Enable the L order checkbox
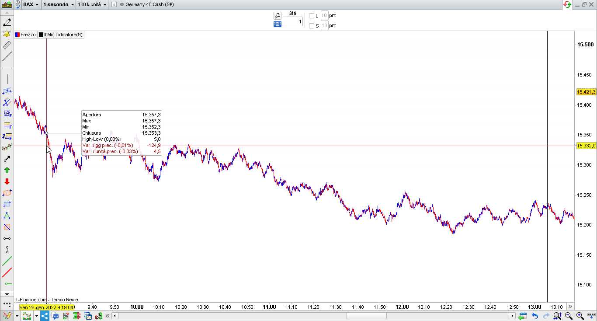Screen dimensions: 597x321 (x=312, y=16)
